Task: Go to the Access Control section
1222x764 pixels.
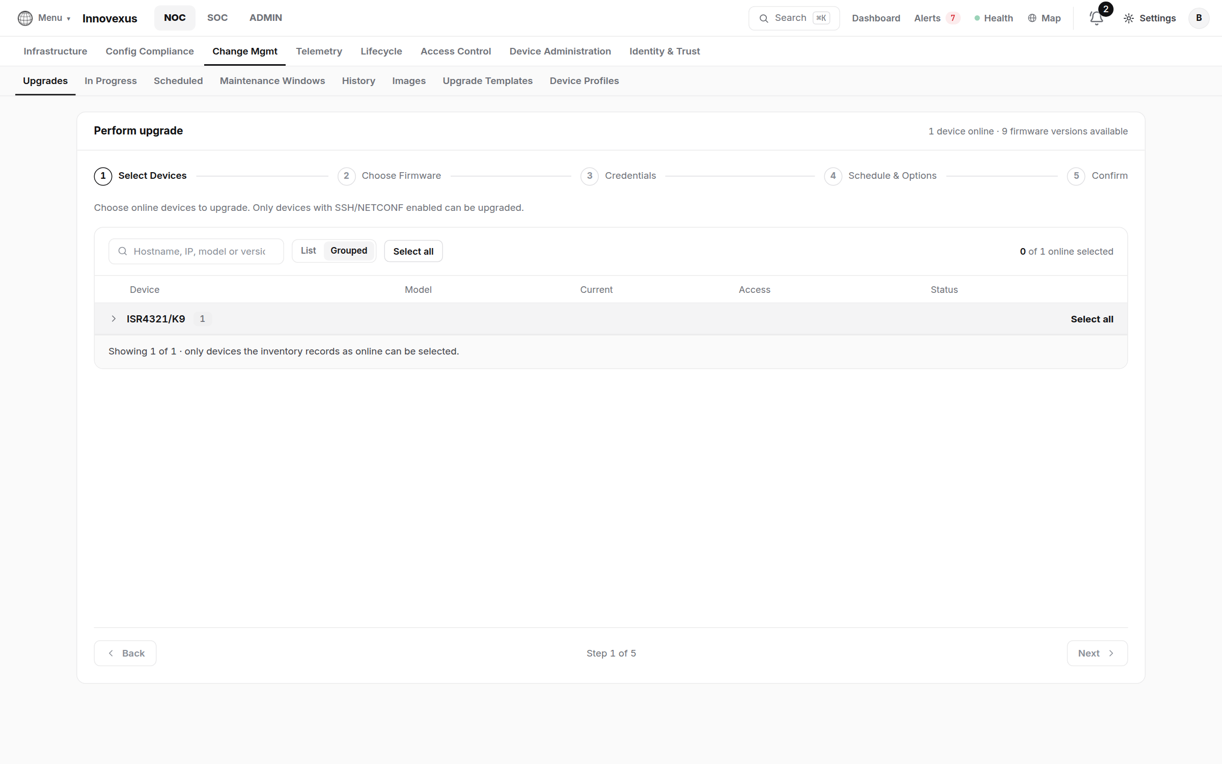Action: 456,51
